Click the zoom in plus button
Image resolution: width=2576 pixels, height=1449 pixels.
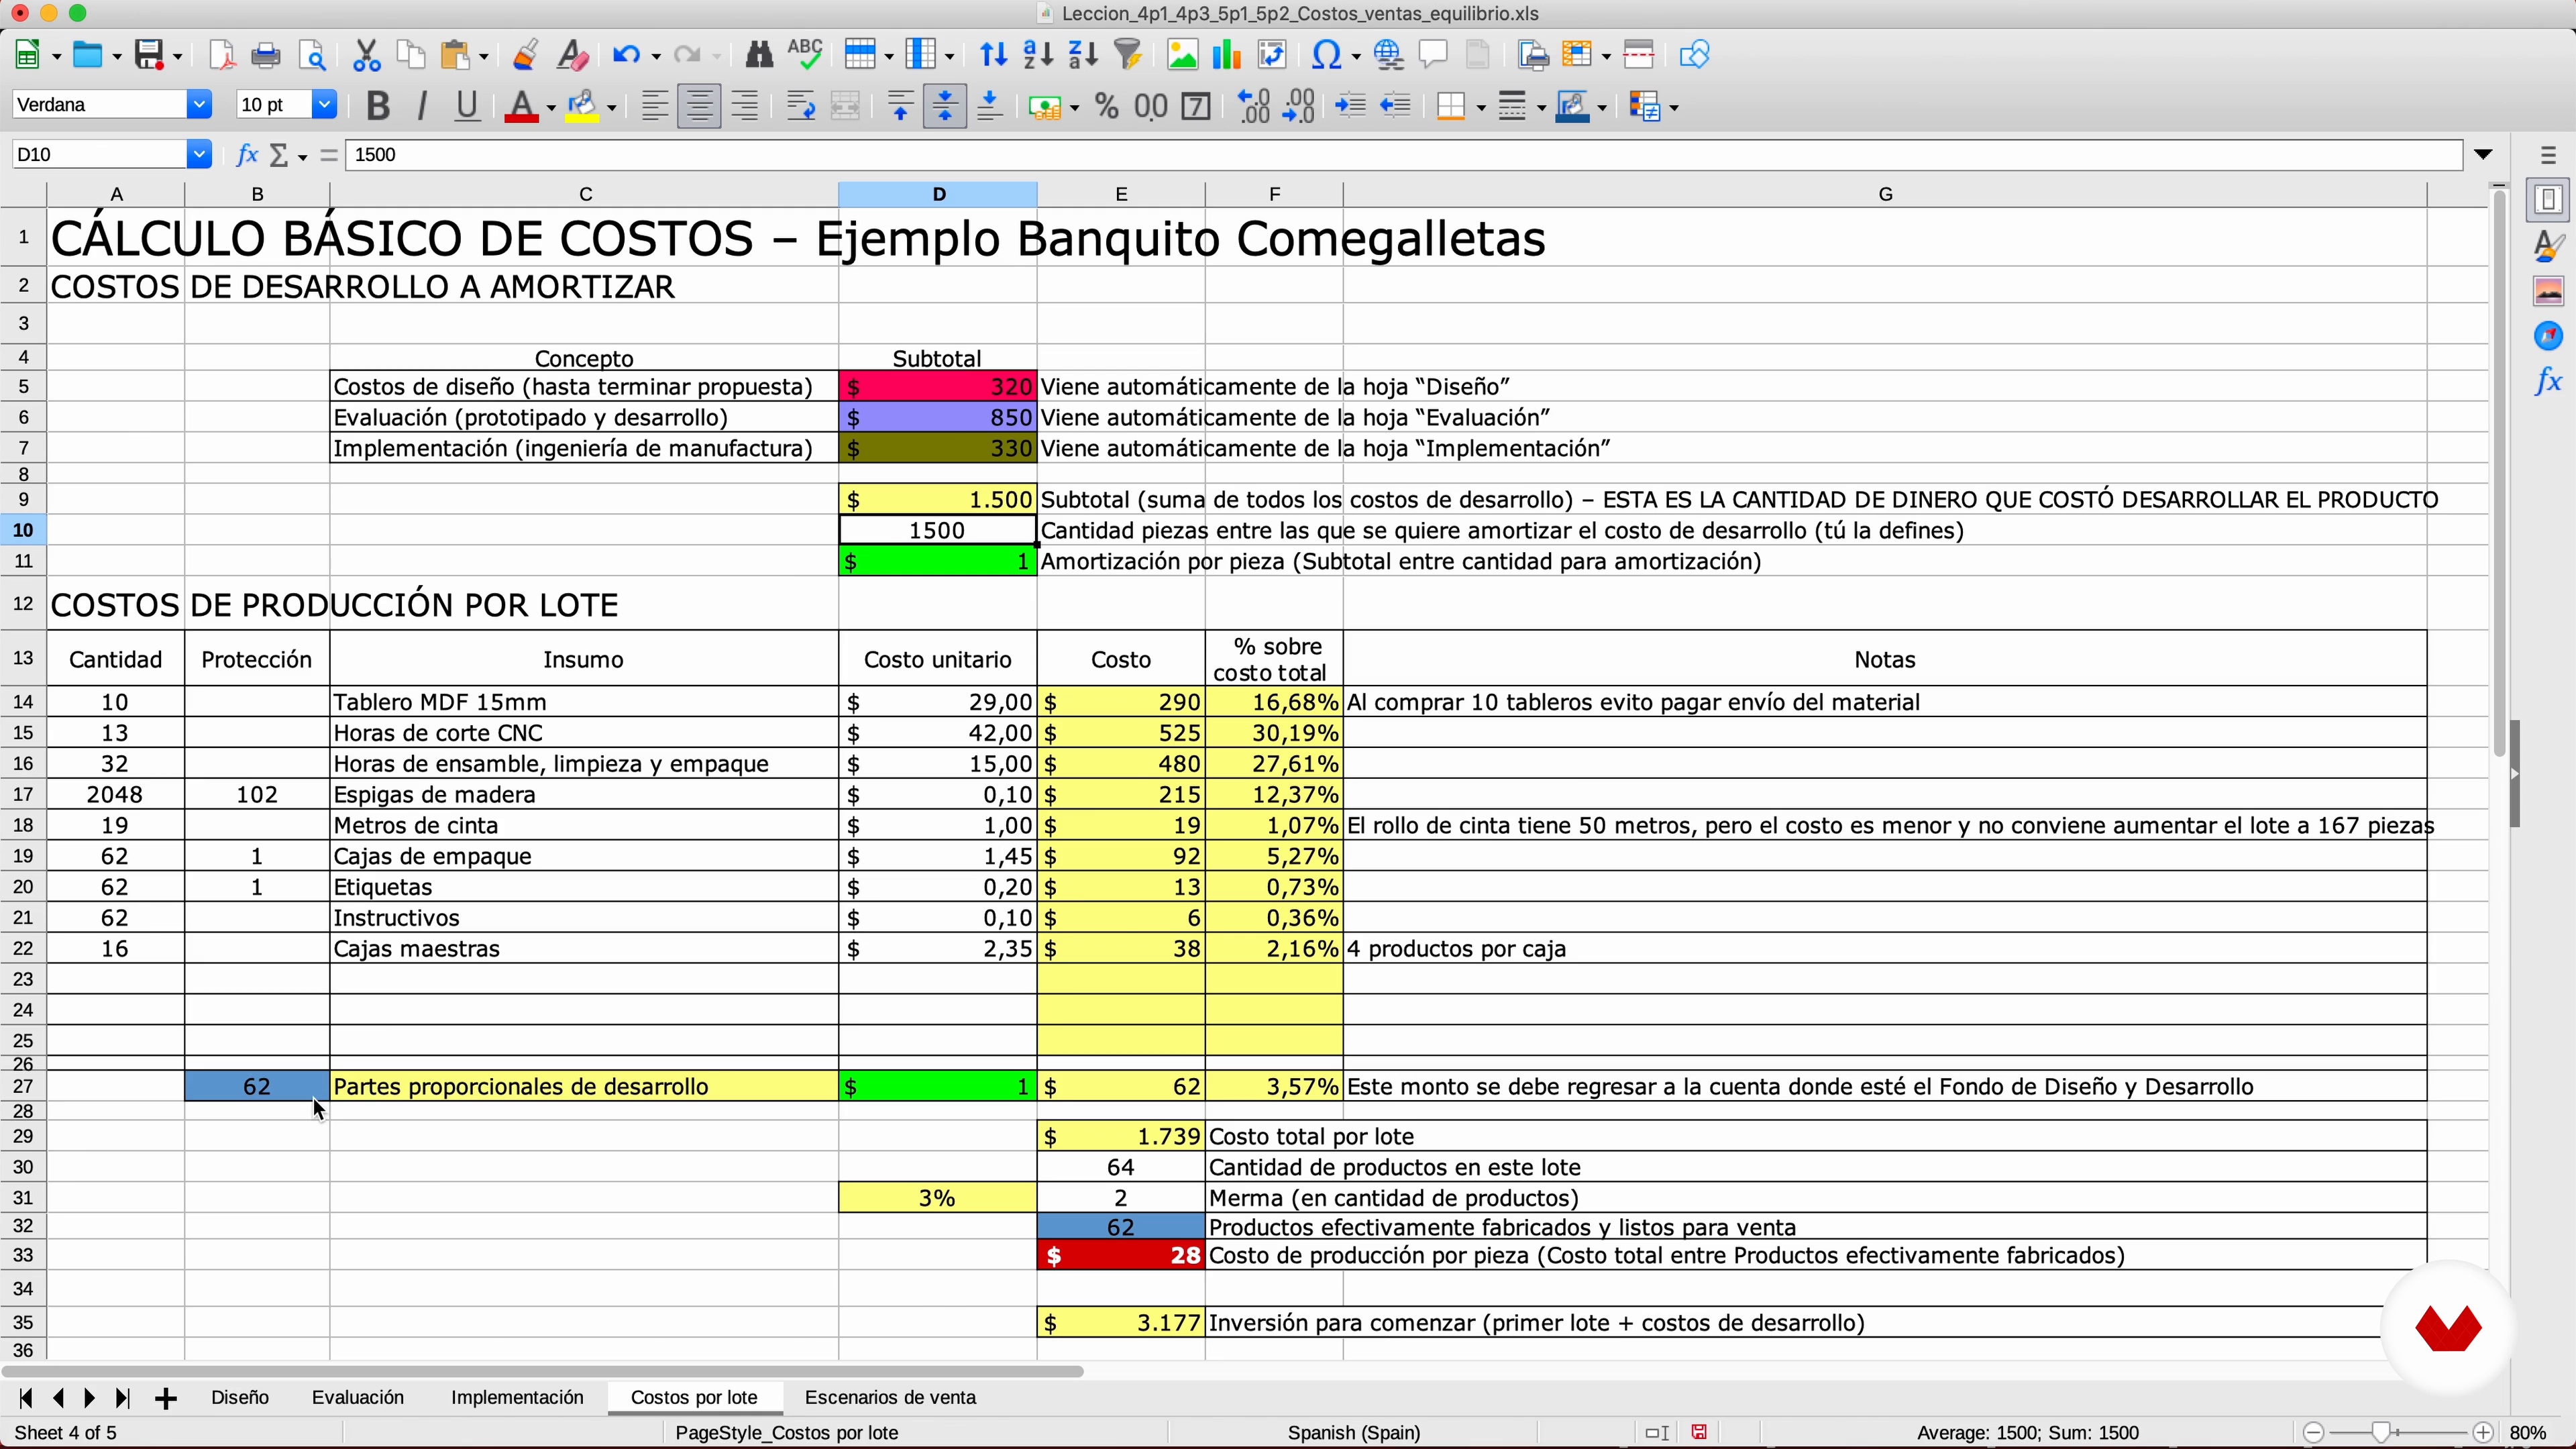(x=2483, y=1433)
